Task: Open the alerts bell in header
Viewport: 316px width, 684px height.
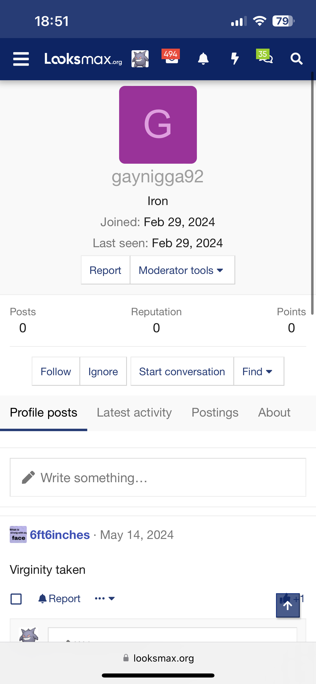Action: point(203,59)
